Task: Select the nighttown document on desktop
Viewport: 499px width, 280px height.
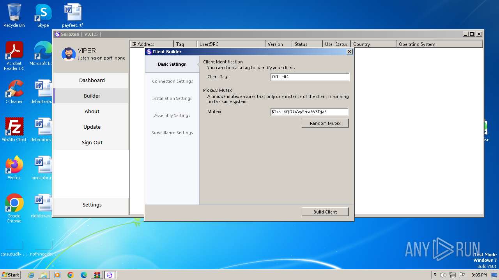Action: point(41,206)
